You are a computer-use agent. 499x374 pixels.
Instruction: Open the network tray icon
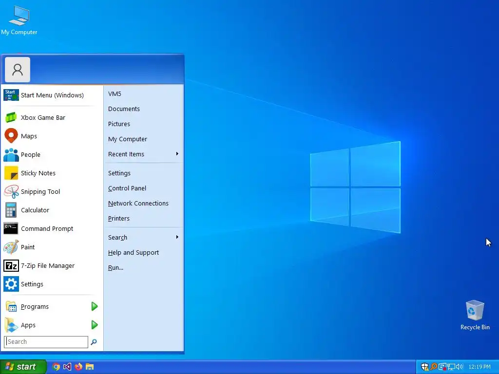[x=451, y=367]
